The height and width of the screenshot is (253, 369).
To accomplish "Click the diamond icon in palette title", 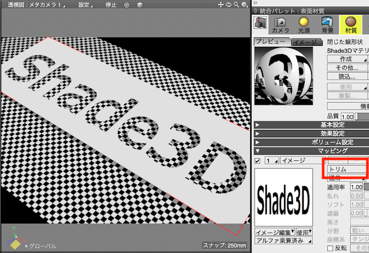I will tap(256, 11).
